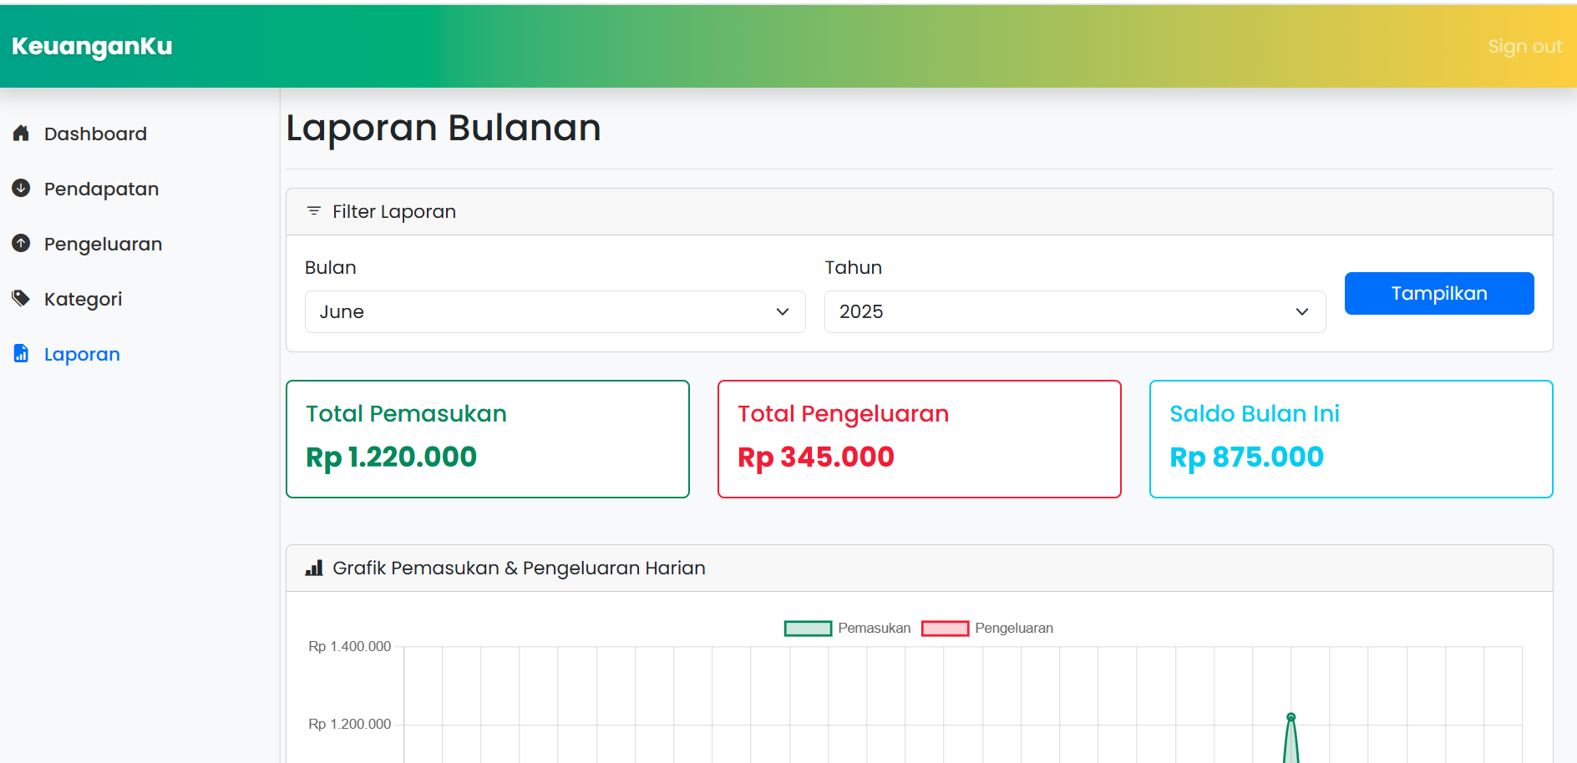Screen dimensions: 1577x763
Task: Click the Filter Laporan header text
Action: pos(394,212)
